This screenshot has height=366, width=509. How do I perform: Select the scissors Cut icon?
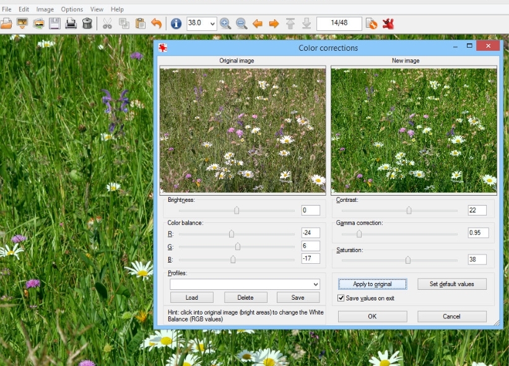107,24
